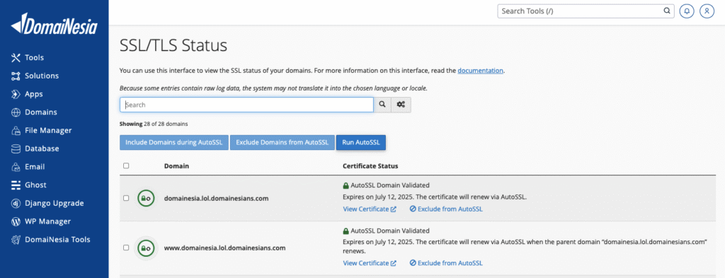Click the Run AutoSSL button

coord(361,143)
